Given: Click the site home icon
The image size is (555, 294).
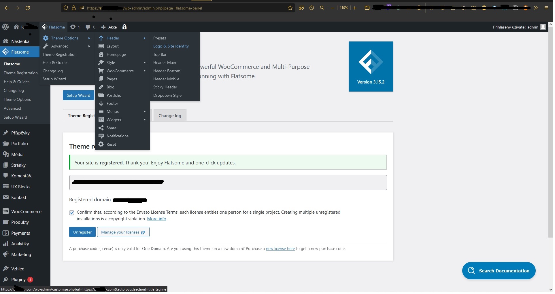Looking at the screenshot, I should [16, 27].
